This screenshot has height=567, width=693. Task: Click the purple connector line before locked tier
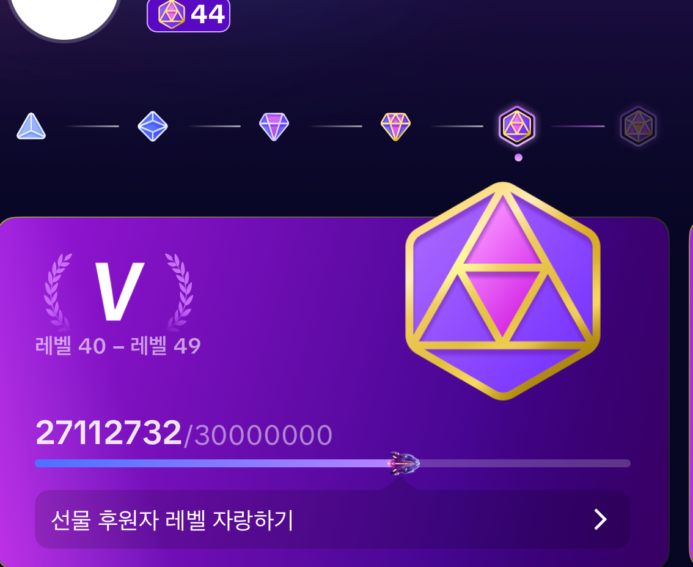pyautogui.click(x=577, y=127)
